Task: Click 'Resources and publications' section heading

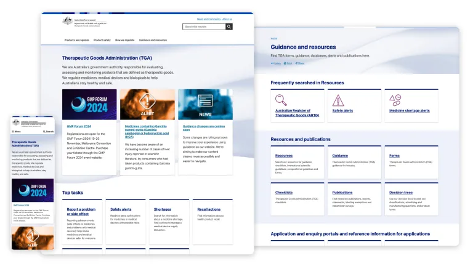Action: 301,139
